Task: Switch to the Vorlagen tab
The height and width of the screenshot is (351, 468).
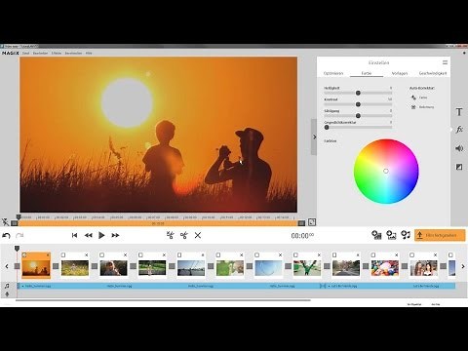Action: (x=400, y=73)
